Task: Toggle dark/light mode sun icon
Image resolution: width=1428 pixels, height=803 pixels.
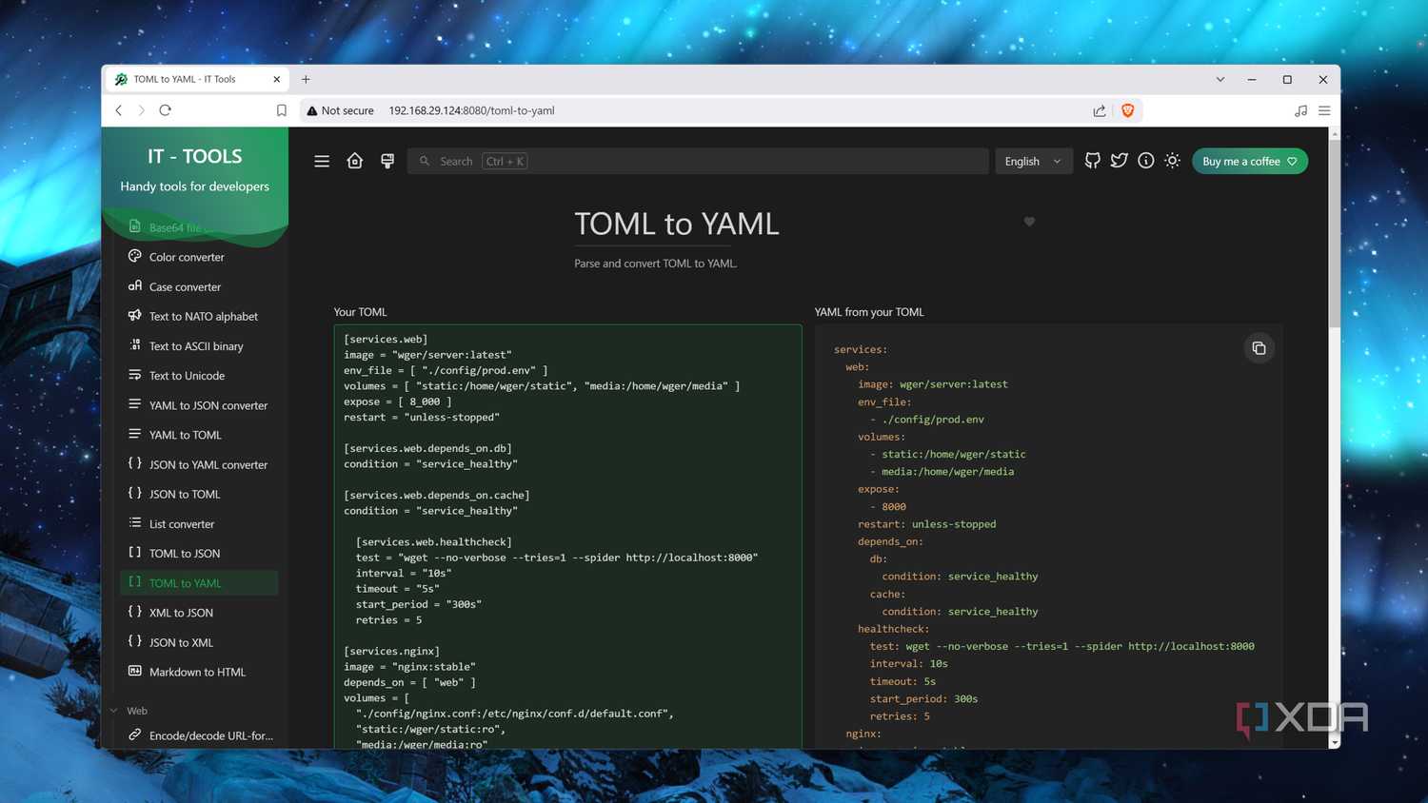Action: pos(1173,162)
